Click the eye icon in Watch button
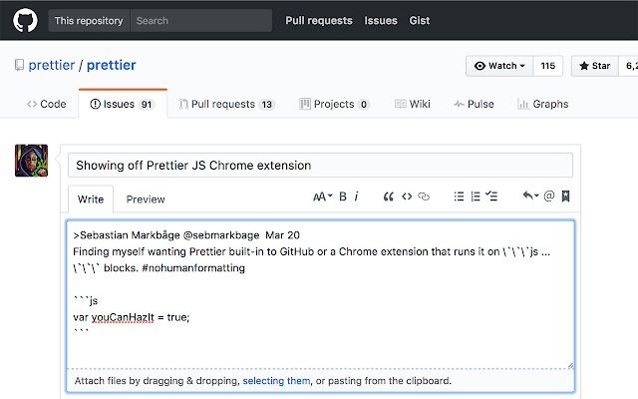This screenshot has width=638, height=399. (479, 66)
